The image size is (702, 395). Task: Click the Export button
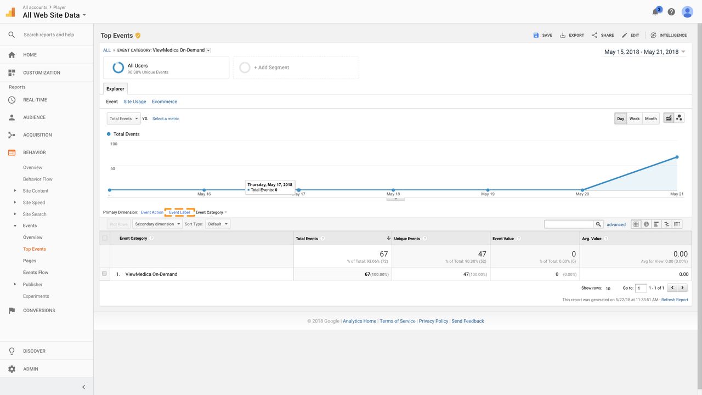[x=572, y=35]
